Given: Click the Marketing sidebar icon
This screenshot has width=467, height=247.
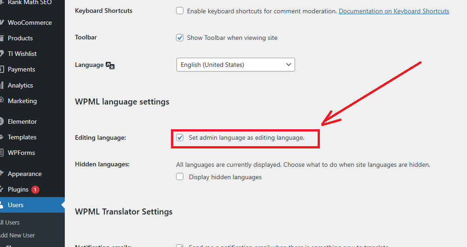Looking at the screenshot, I should [x=1, y=101].
